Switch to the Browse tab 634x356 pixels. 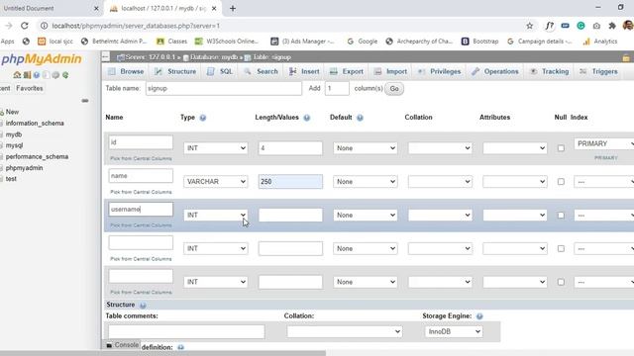point(126,71)
